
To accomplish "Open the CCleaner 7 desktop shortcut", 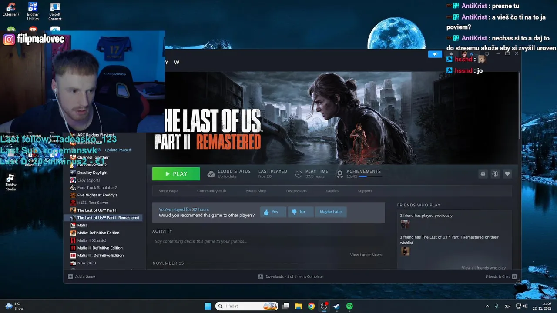I will point(11,10).
